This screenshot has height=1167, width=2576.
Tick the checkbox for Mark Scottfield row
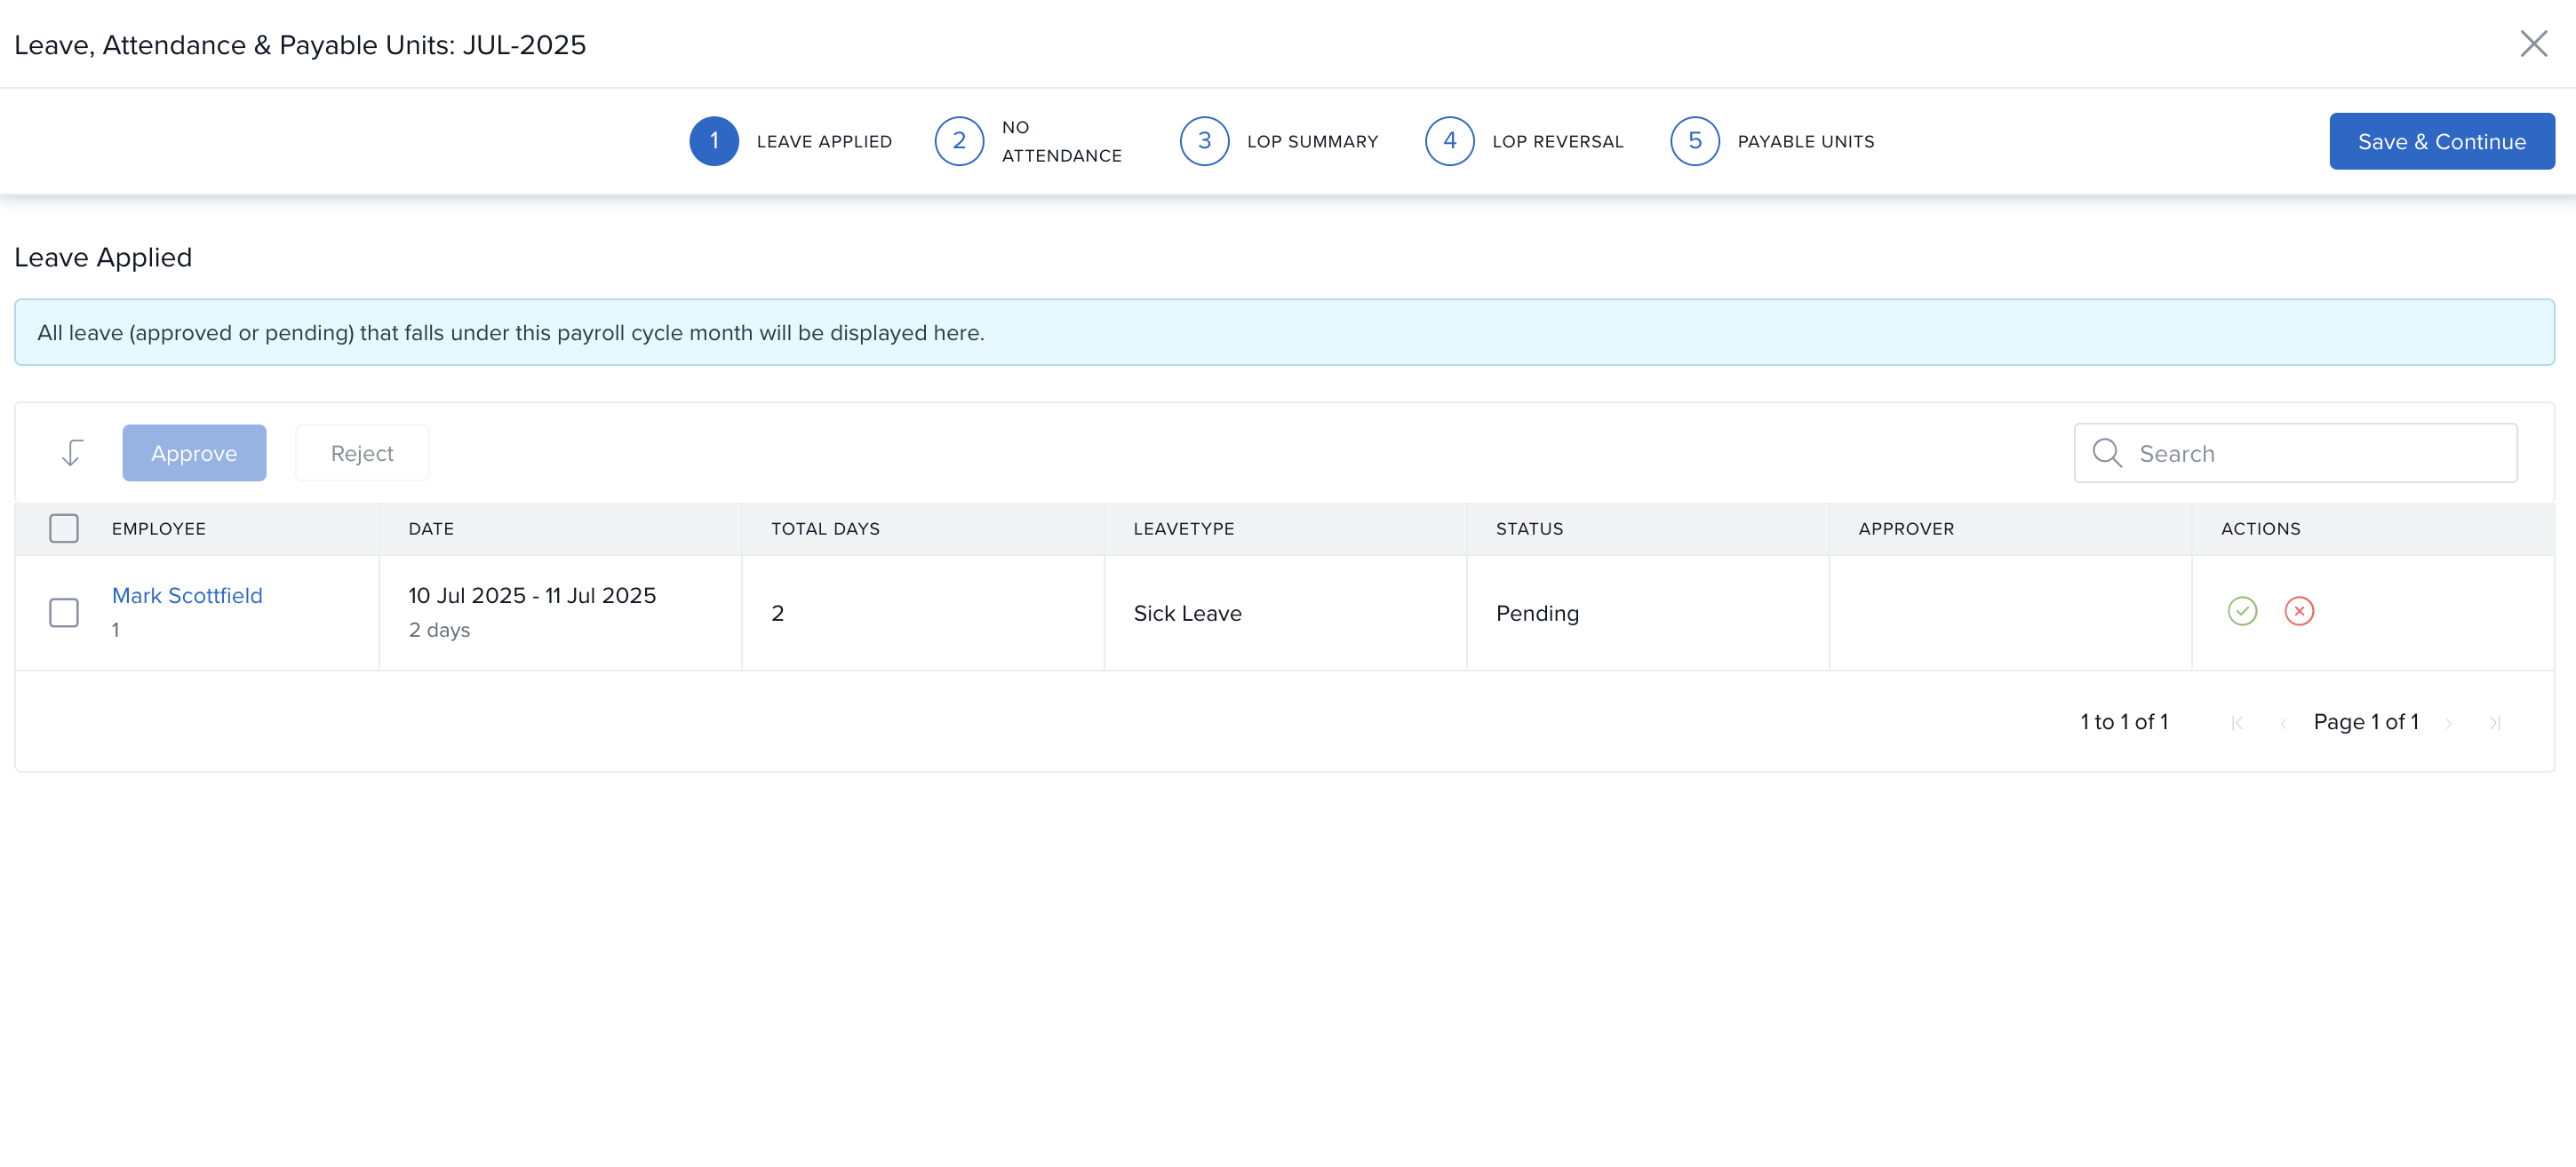pyautogui.click(x=64, y=613)
